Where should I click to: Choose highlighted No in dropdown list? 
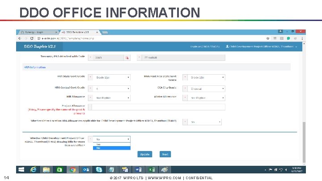112,148
